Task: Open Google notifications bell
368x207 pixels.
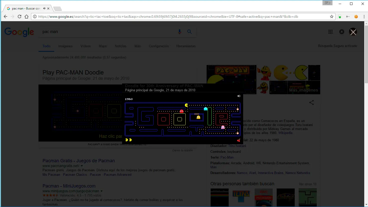Action: [x=342, y=32]
